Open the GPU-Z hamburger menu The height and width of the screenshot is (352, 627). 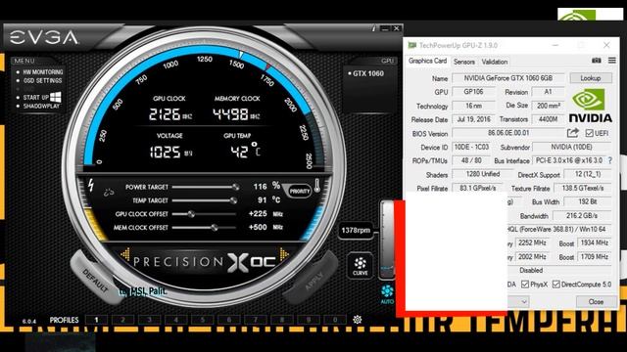coord(611,61)
